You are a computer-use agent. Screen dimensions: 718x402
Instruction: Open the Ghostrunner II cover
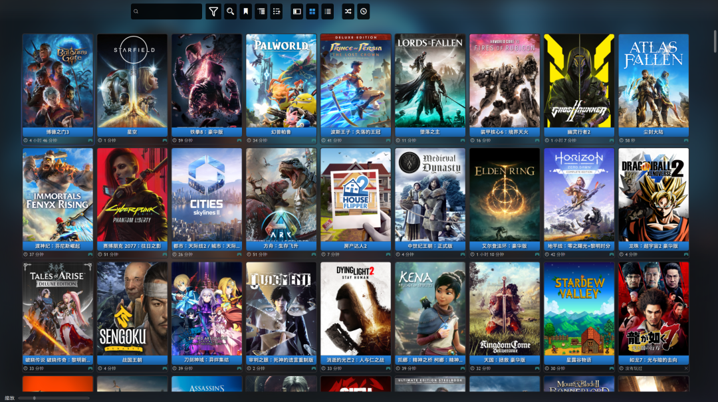(x=579, y=80)
